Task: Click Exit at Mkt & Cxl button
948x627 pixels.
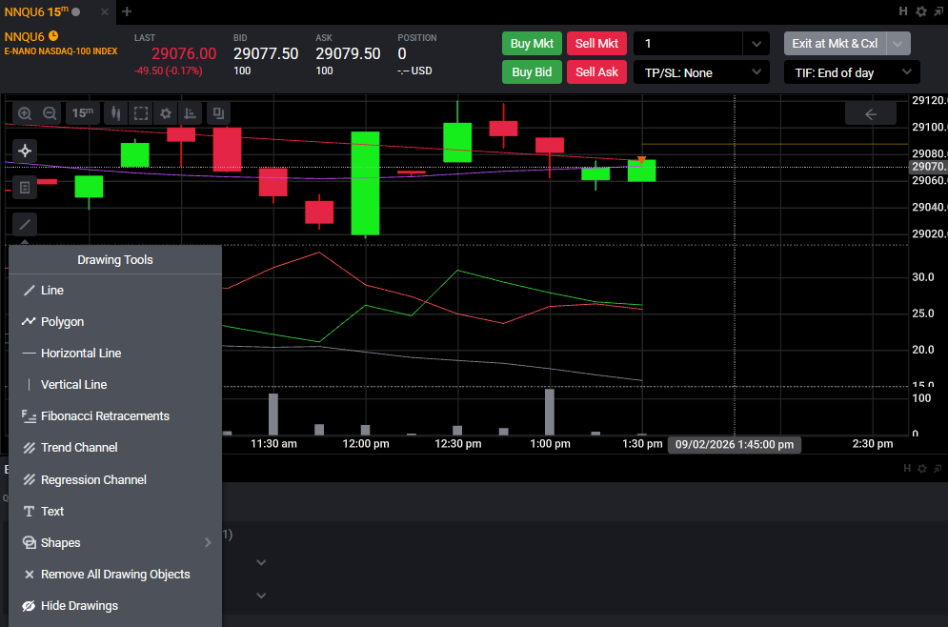Action: coord(835,44)
